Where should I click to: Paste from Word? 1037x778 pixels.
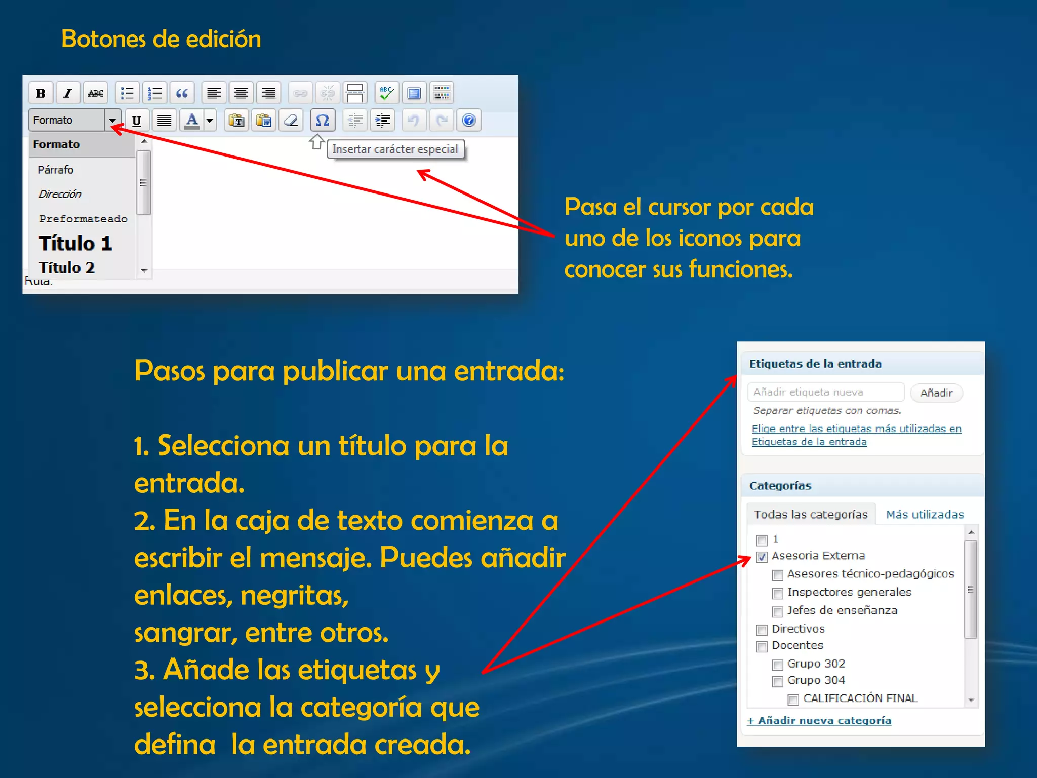(264, 121)
